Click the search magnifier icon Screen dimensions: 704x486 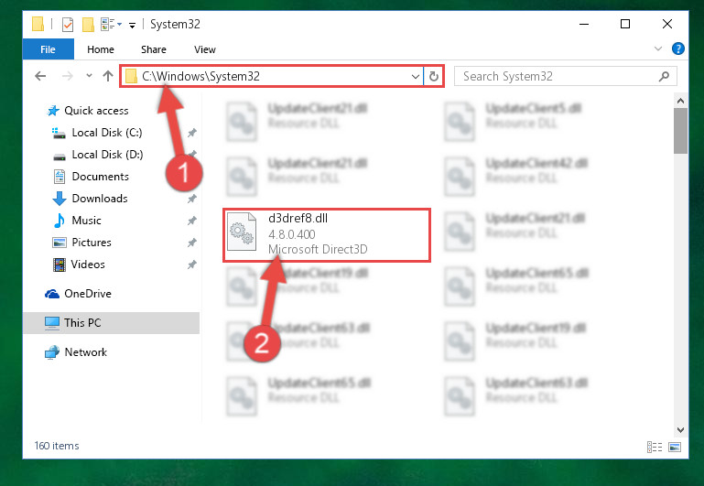(664, 77)
